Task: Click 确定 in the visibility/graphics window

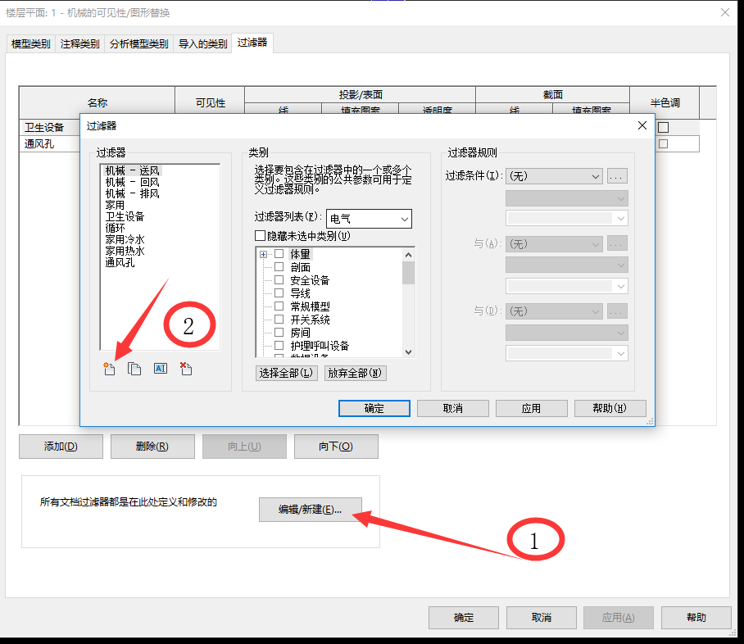Action: (x=464, y=618)
